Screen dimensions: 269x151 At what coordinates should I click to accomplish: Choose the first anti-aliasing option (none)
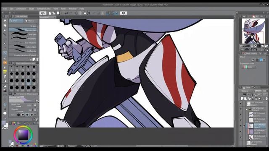click(x=18, y=115)
